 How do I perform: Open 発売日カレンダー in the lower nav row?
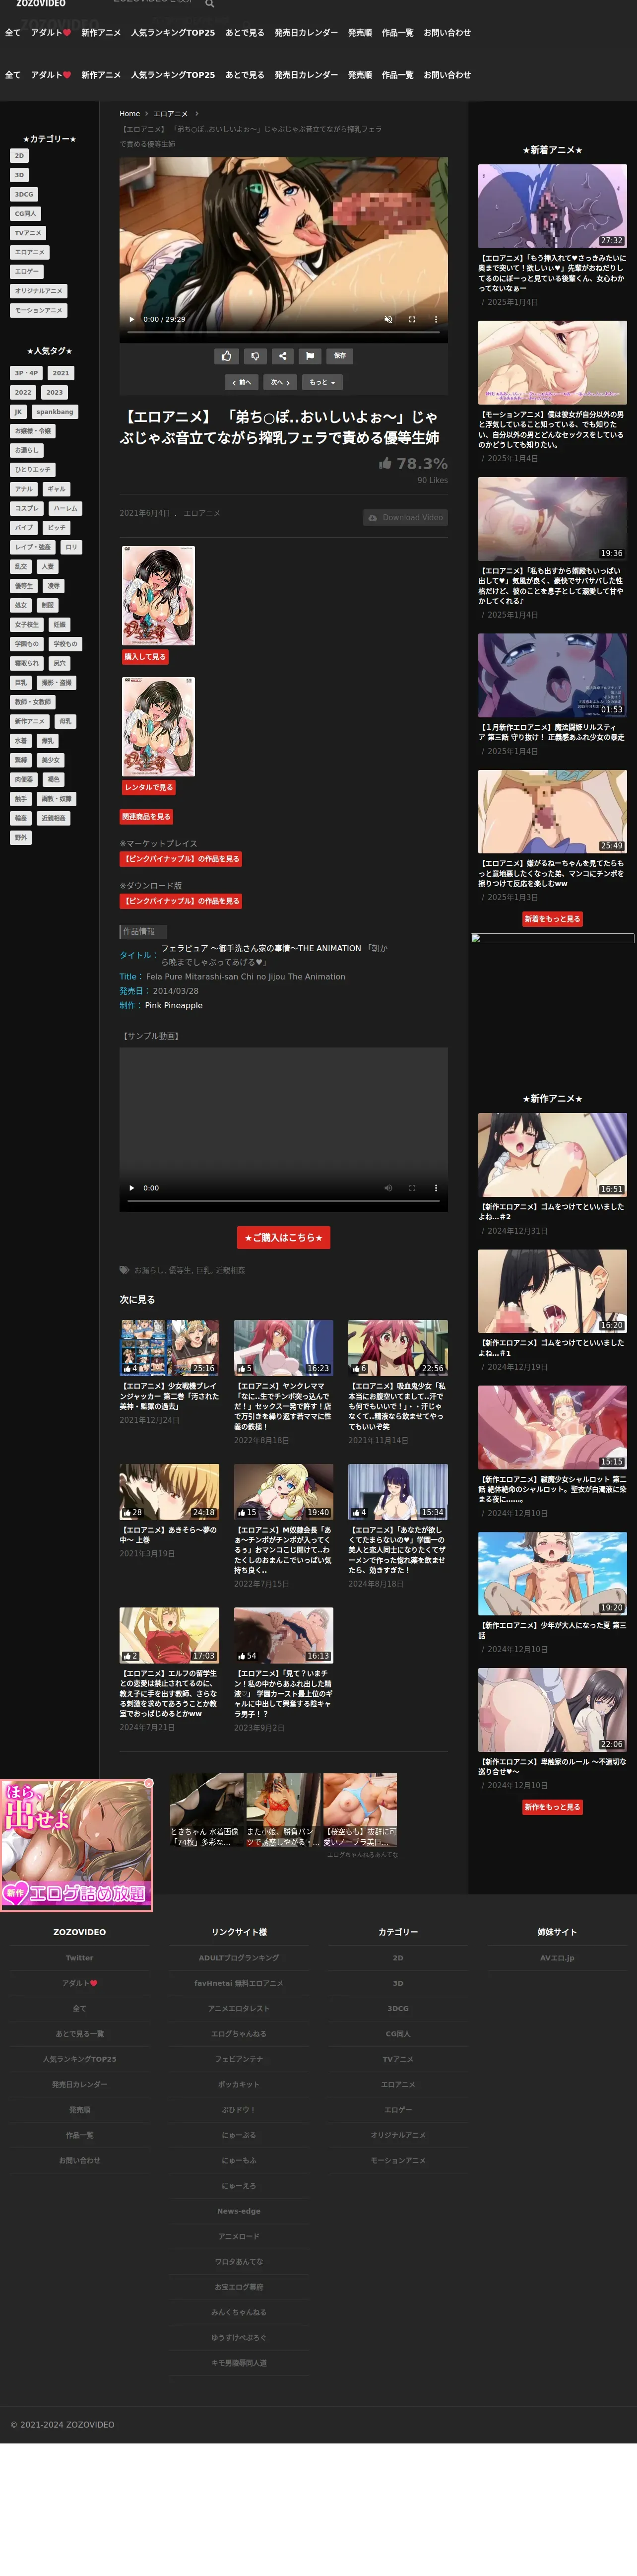coord(306,75)
